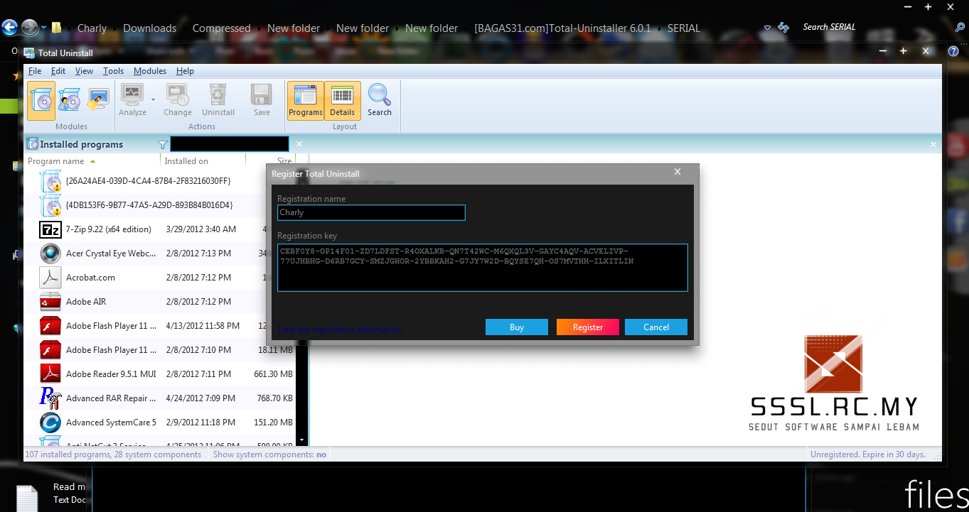Select the Adobe Reader 9.5.1 MUI row
Screen dimensions: 969x512
pyautogui.click(x=160, y=374)
